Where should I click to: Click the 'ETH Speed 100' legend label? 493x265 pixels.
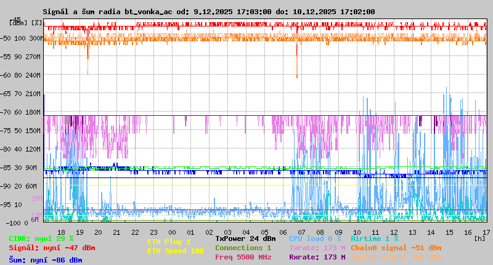coord(176,251)
